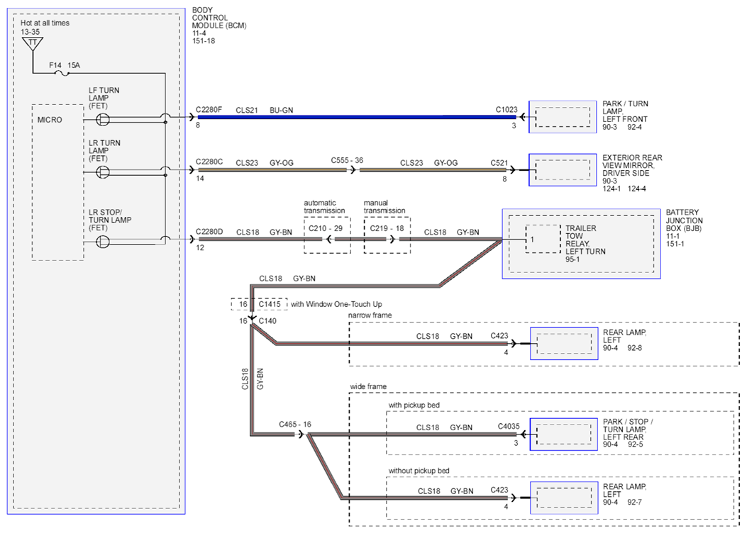Viewport: 747px width, 533px height.
Task: Select the LR TURN LAMP FET symbol
Action: click(103, 172)
